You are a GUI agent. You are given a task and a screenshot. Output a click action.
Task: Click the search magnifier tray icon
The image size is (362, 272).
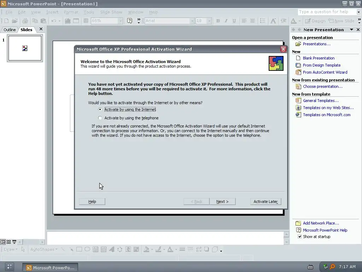tap(332, 267)
